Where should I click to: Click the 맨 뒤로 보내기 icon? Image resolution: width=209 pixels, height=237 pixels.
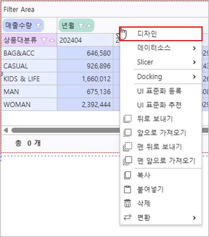pos(127,147)
